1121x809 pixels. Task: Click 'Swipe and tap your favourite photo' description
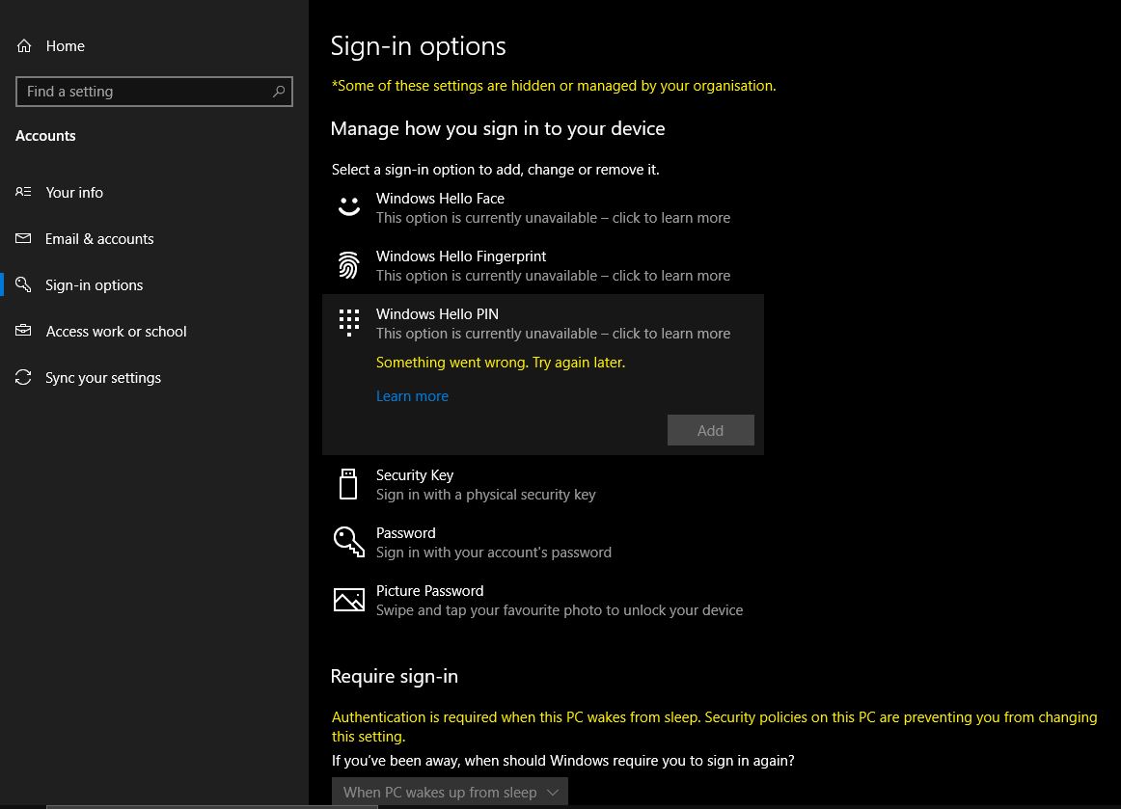tap(560, 610)
